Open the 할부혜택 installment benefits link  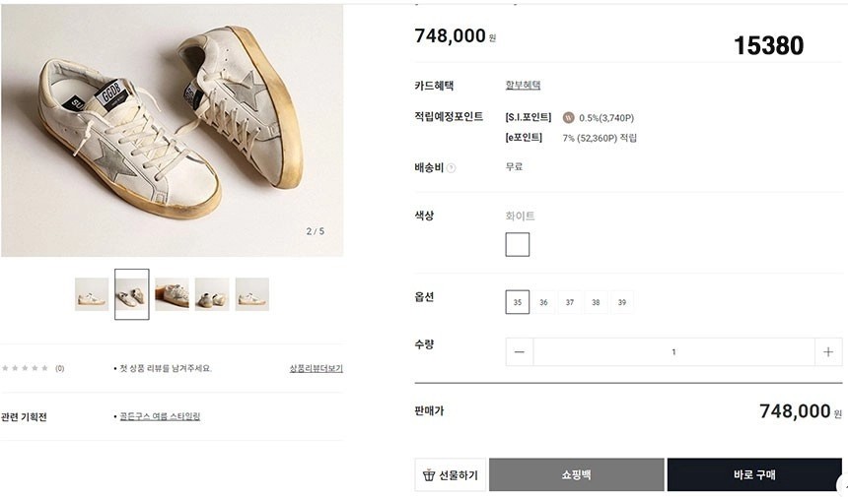pos(523,86)
